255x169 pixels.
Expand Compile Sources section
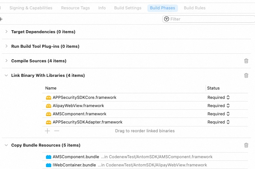(6, 61)
